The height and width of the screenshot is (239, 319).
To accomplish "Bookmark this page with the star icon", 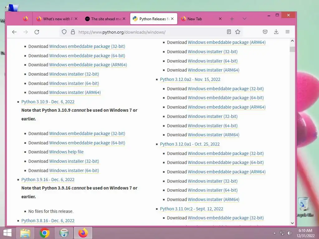I will 238,32.
